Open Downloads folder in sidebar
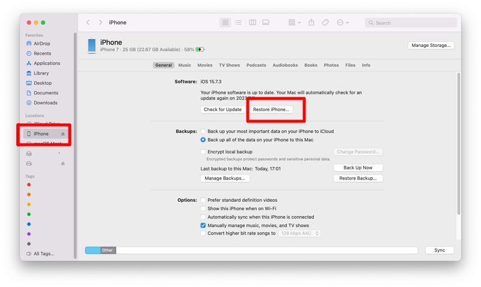Viewport: 481px width, 287px height. (46, 103)
